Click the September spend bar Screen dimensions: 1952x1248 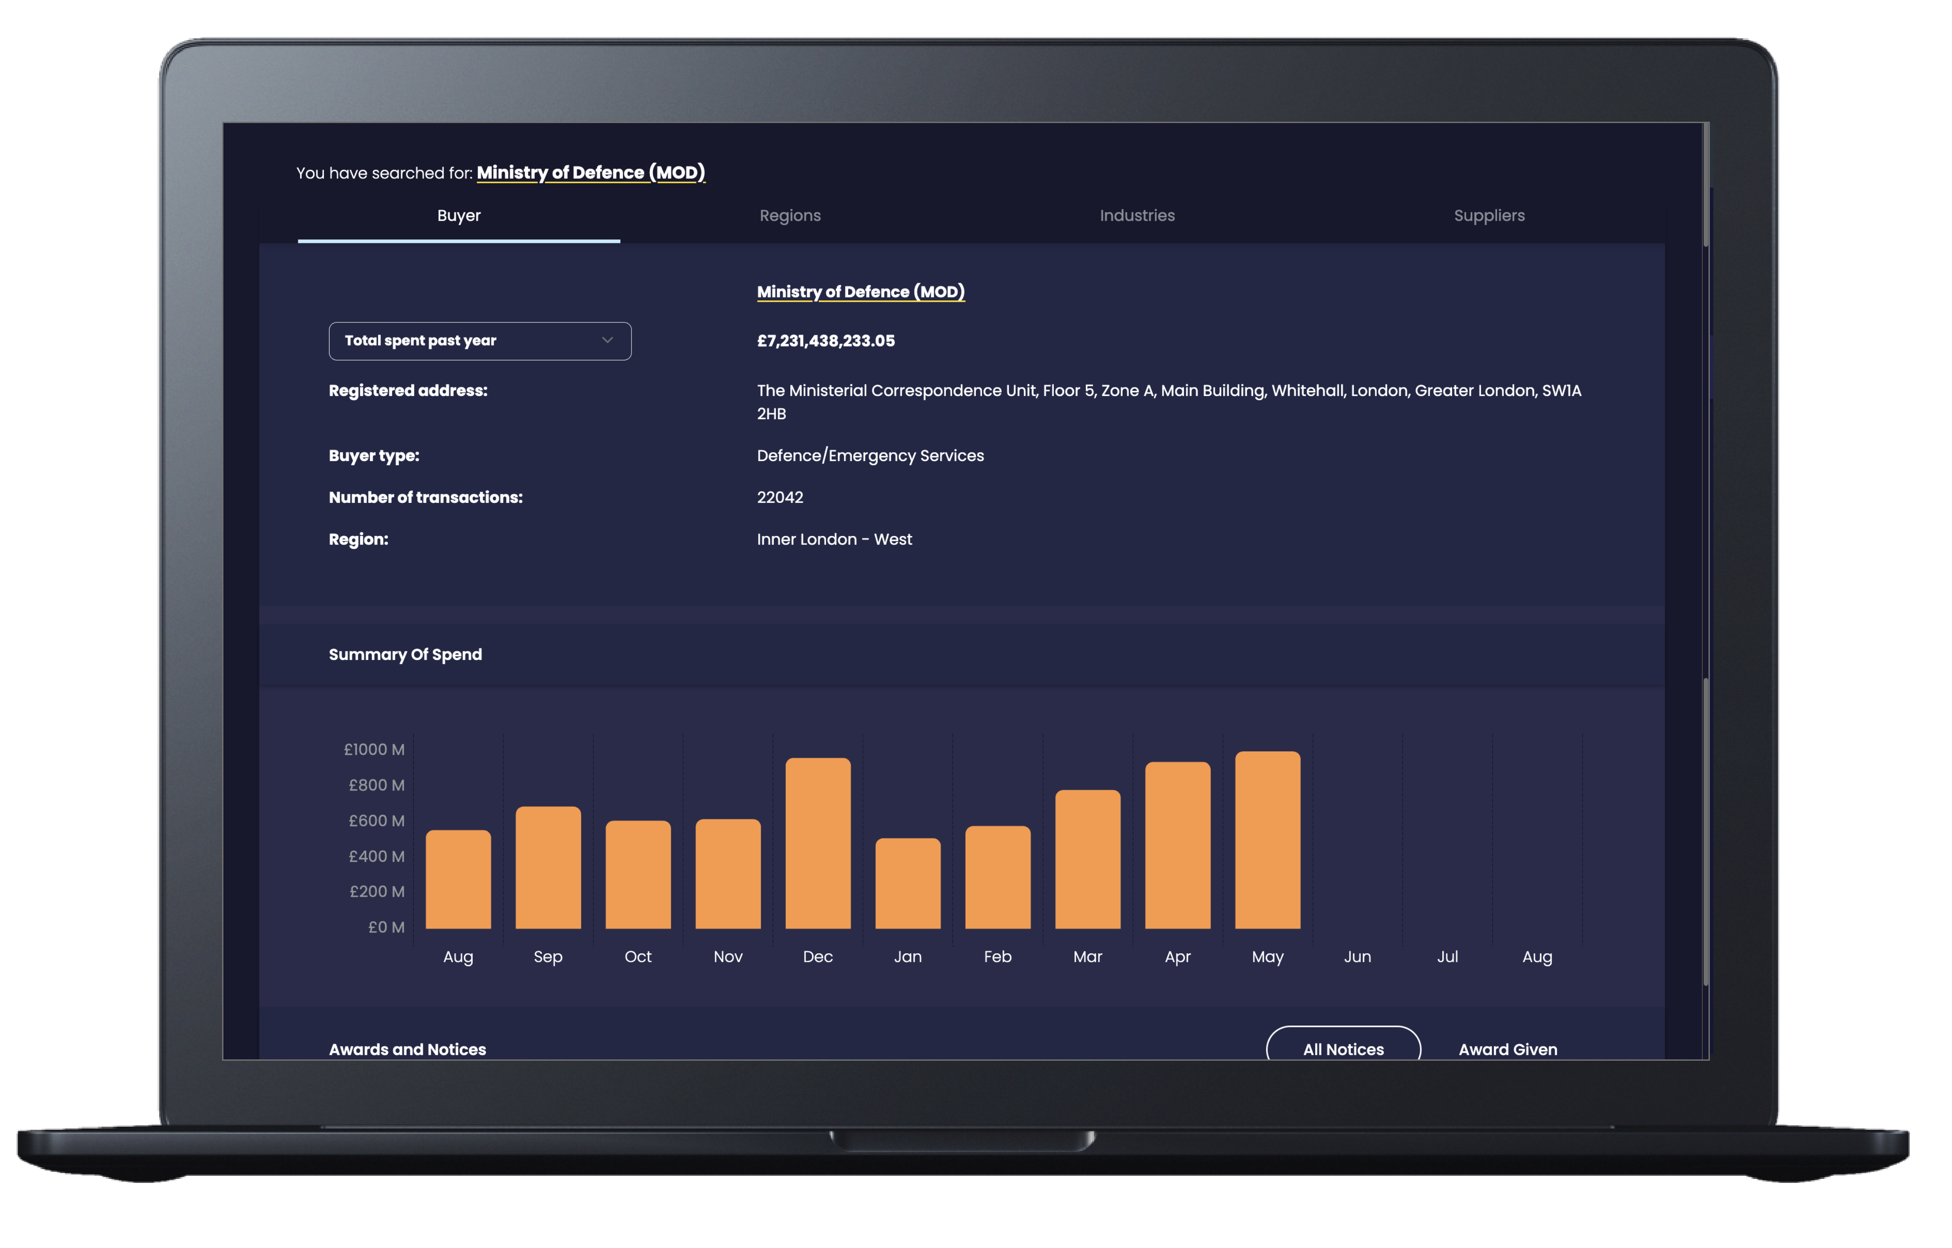point(548,868)
